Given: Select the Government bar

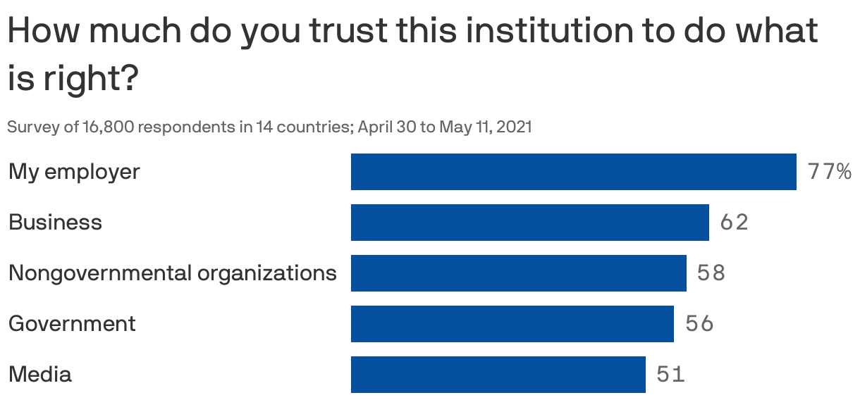Looking at the screenshot, I should (512, 324).
